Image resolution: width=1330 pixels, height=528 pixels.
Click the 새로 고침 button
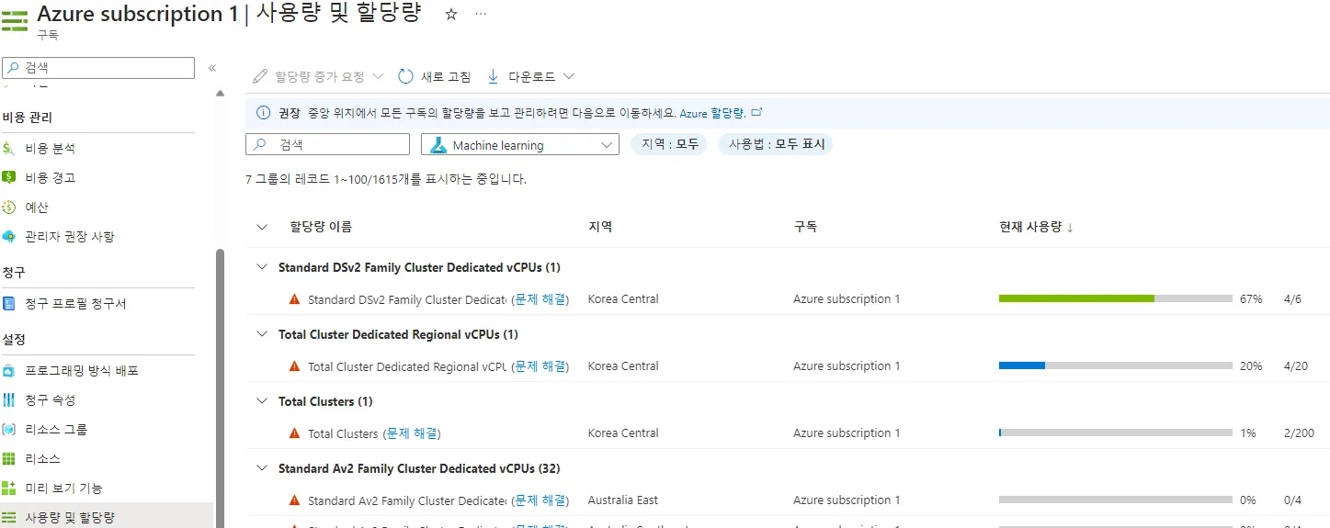[x=435, y=76]
